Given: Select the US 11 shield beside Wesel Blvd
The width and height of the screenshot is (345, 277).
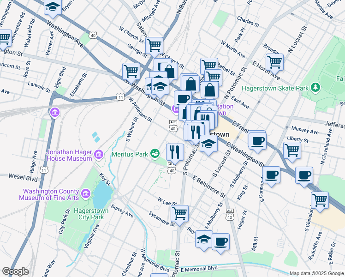Looking at the screenshot, I should [44, 170].
